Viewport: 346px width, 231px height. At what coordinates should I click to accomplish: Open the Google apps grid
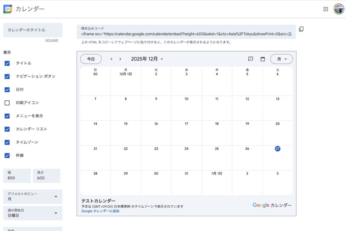325,9
